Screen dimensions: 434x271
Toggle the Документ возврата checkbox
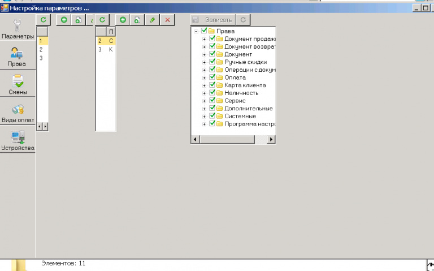click(212, 46)
